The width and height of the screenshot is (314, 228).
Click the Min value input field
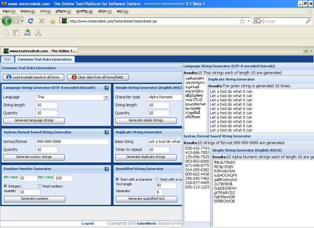(x=28, y=178)
